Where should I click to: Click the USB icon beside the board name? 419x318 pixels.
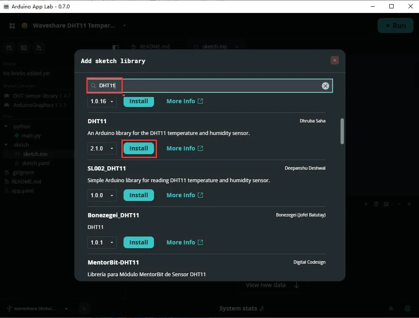(x=9, y=309)
